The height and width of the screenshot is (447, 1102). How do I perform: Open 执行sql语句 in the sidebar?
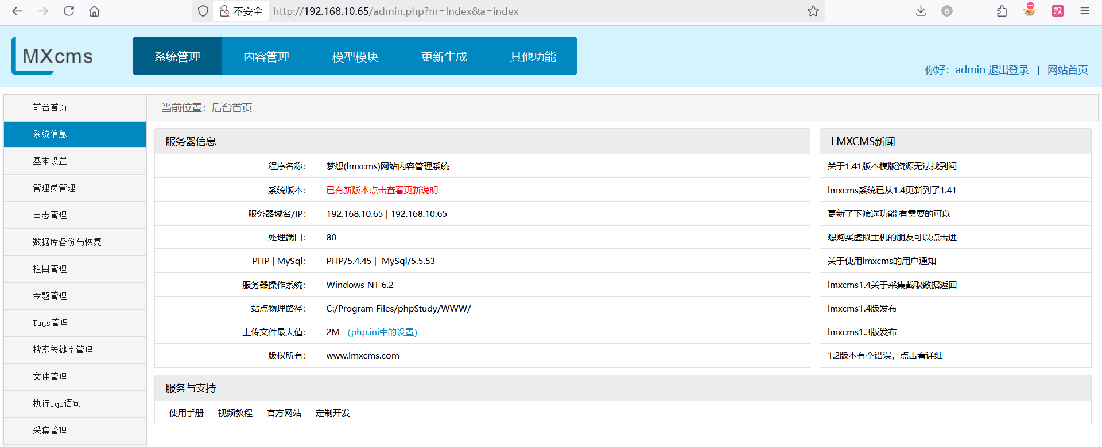[57, 403]
